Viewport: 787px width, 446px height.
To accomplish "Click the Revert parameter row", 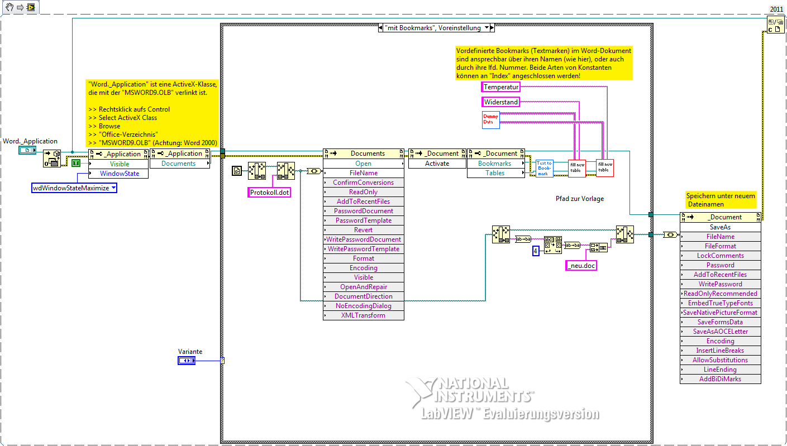I will (x=364, y=230).
